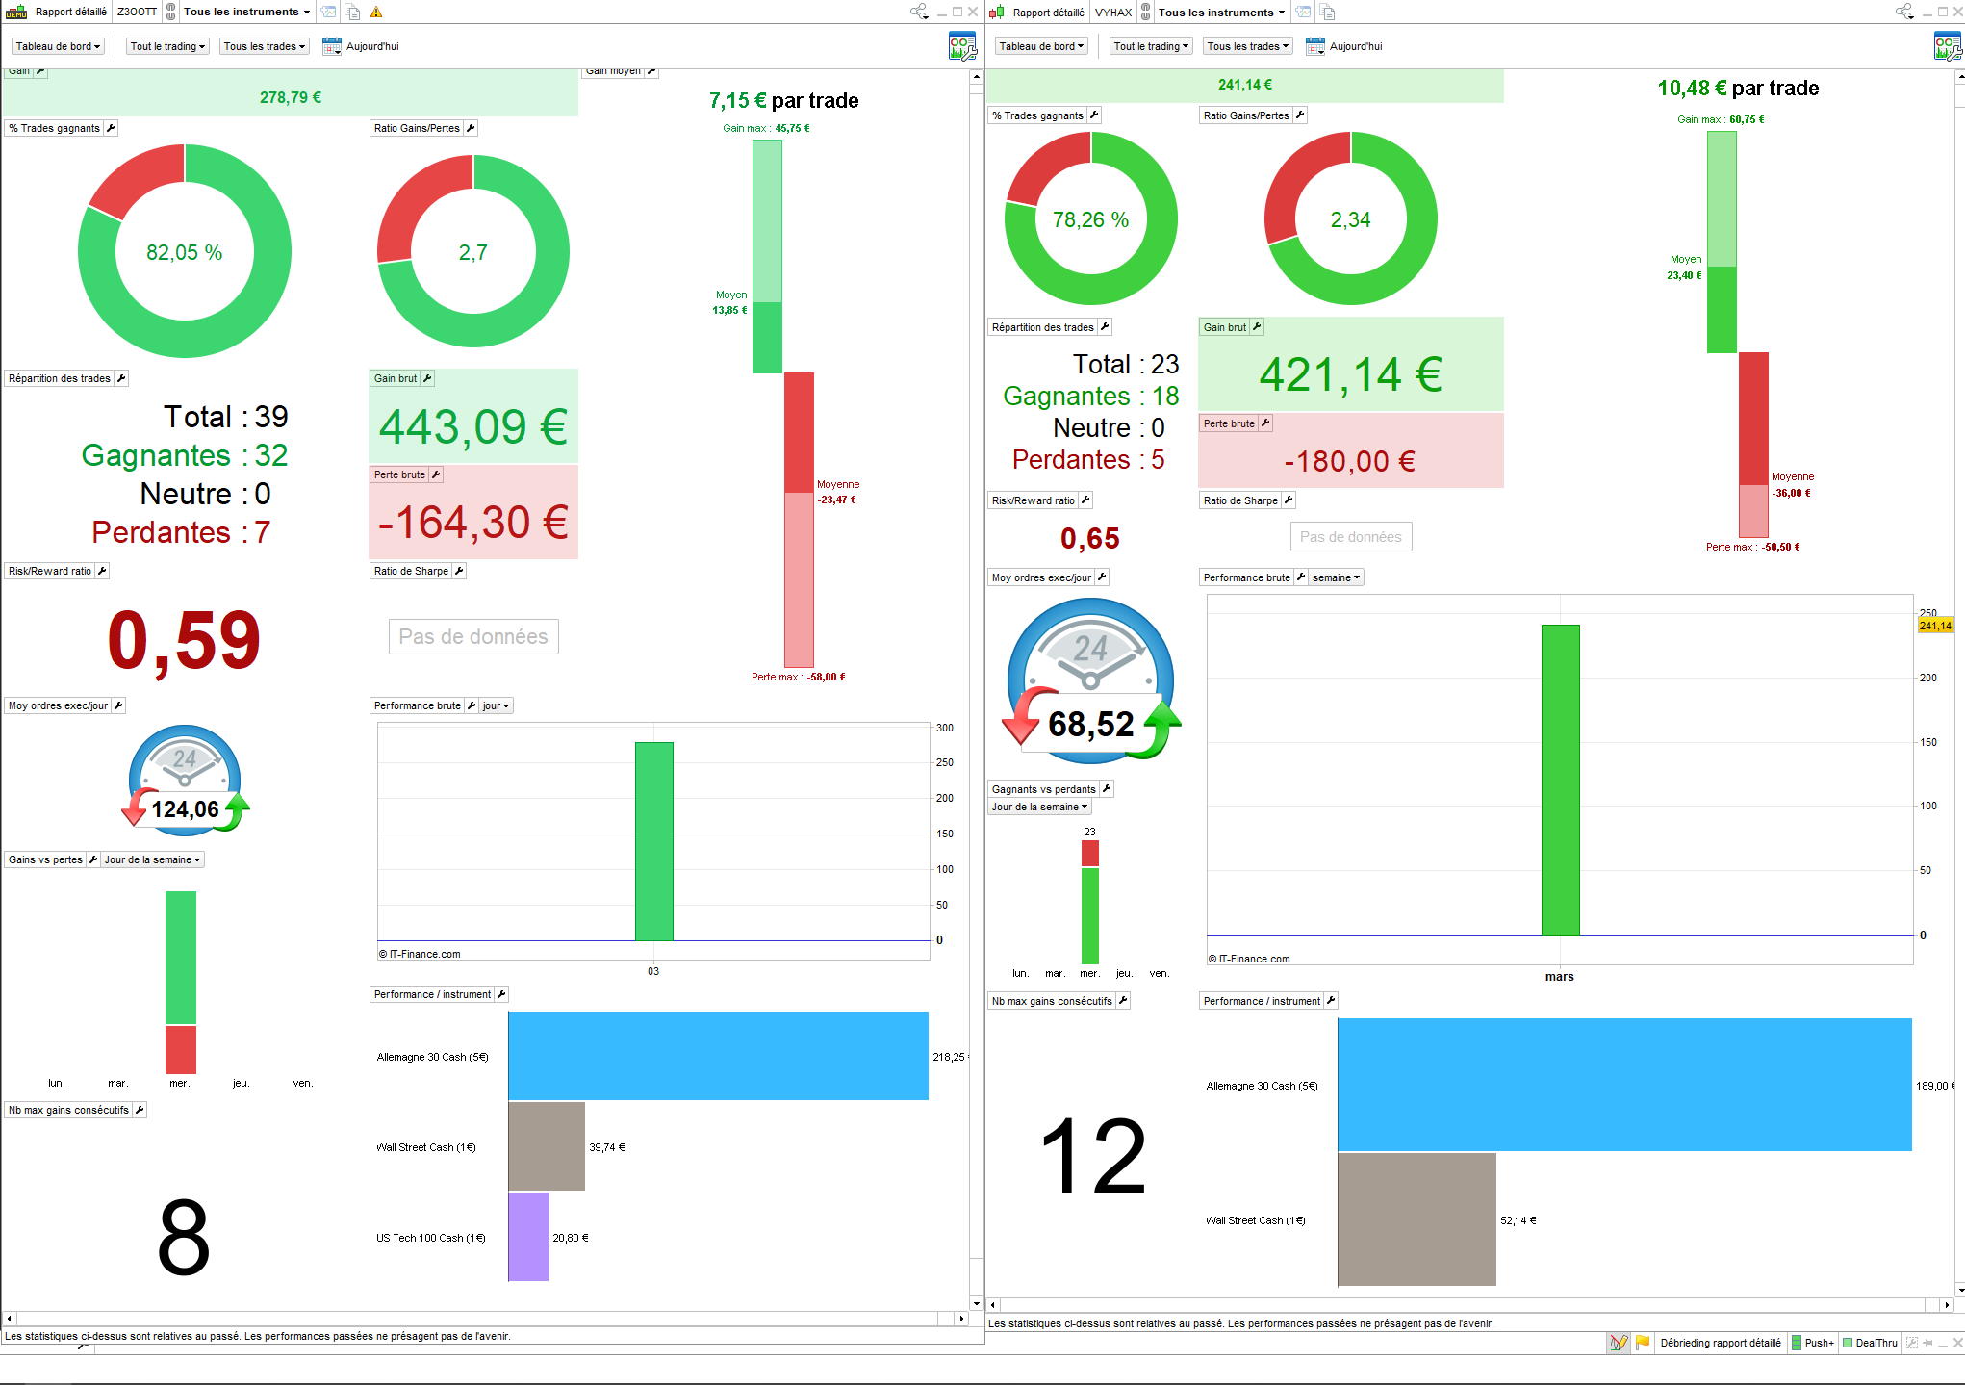The height and width of the screenshot is (1385, 1965).
Task: Click wrench icon next to Risk/Reward ratio (left)
Action: (x=102, y=571)
